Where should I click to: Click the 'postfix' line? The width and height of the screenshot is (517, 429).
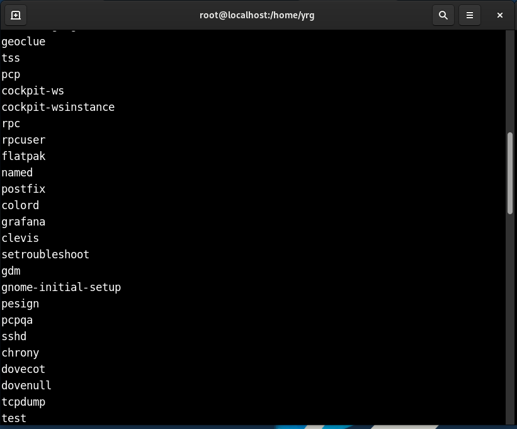(23, 189)
